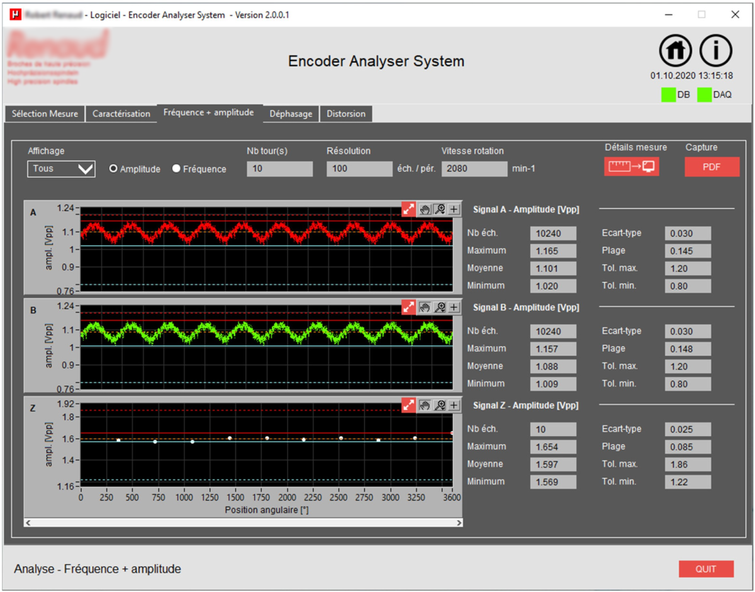Image resolution: width=755 pixels, height=592 pixels.
Task: Click the graph scrollbar right arrow
Action: click(459, 523)
